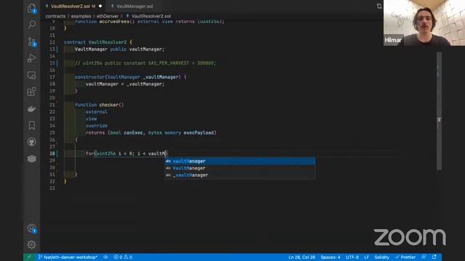This screenshot has height=261, width=465.
Task: Click the compare changes icon in editor toolbar
Action: click(x=379, y=7)
